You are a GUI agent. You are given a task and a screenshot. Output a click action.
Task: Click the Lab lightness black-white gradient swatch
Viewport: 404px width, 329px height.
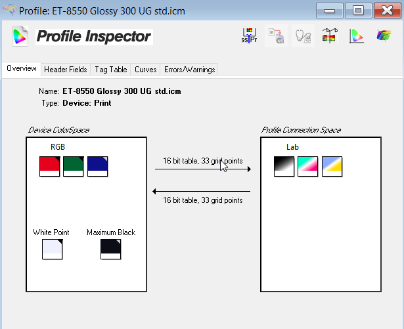tap(284, 166)
